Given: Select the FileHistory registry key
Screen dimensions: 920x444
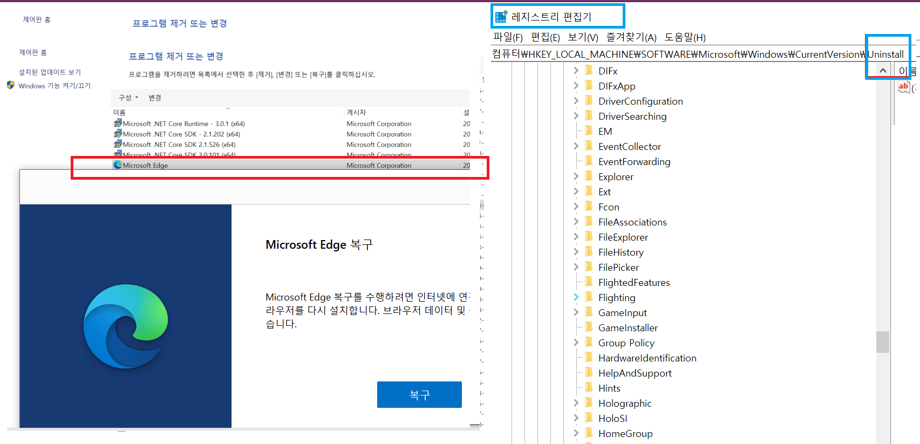Looking at the screenshot, I should [621, 252].
